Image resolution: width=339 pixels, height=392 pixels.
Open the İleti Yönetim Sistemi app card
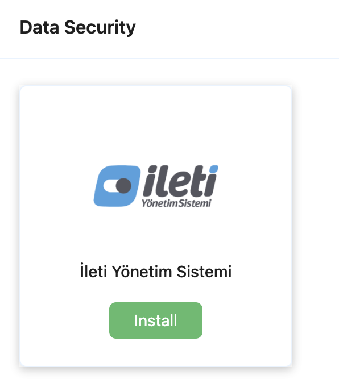coord(156,226)
